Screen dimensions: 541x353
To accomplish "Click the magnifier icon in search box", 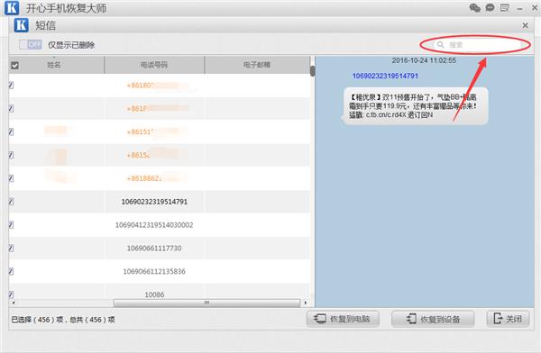I will click(440, 44).
